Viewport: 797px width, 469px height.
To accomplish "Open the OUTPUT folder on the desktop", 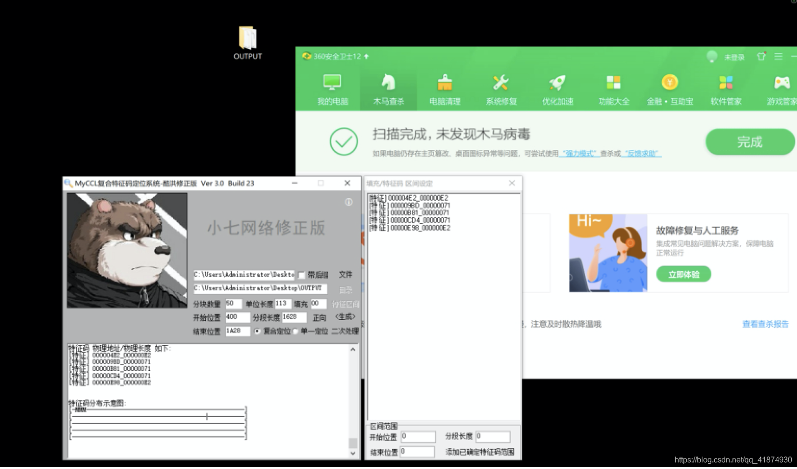I will tap(247, 43).
